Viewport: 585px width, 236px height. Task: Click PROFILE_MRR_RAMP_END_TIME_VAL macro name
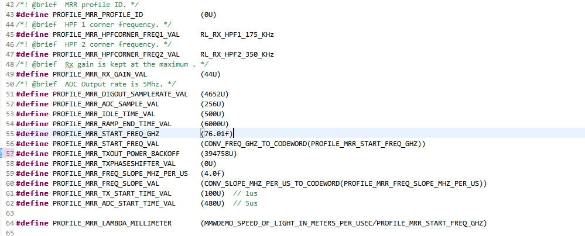point(112,124)
